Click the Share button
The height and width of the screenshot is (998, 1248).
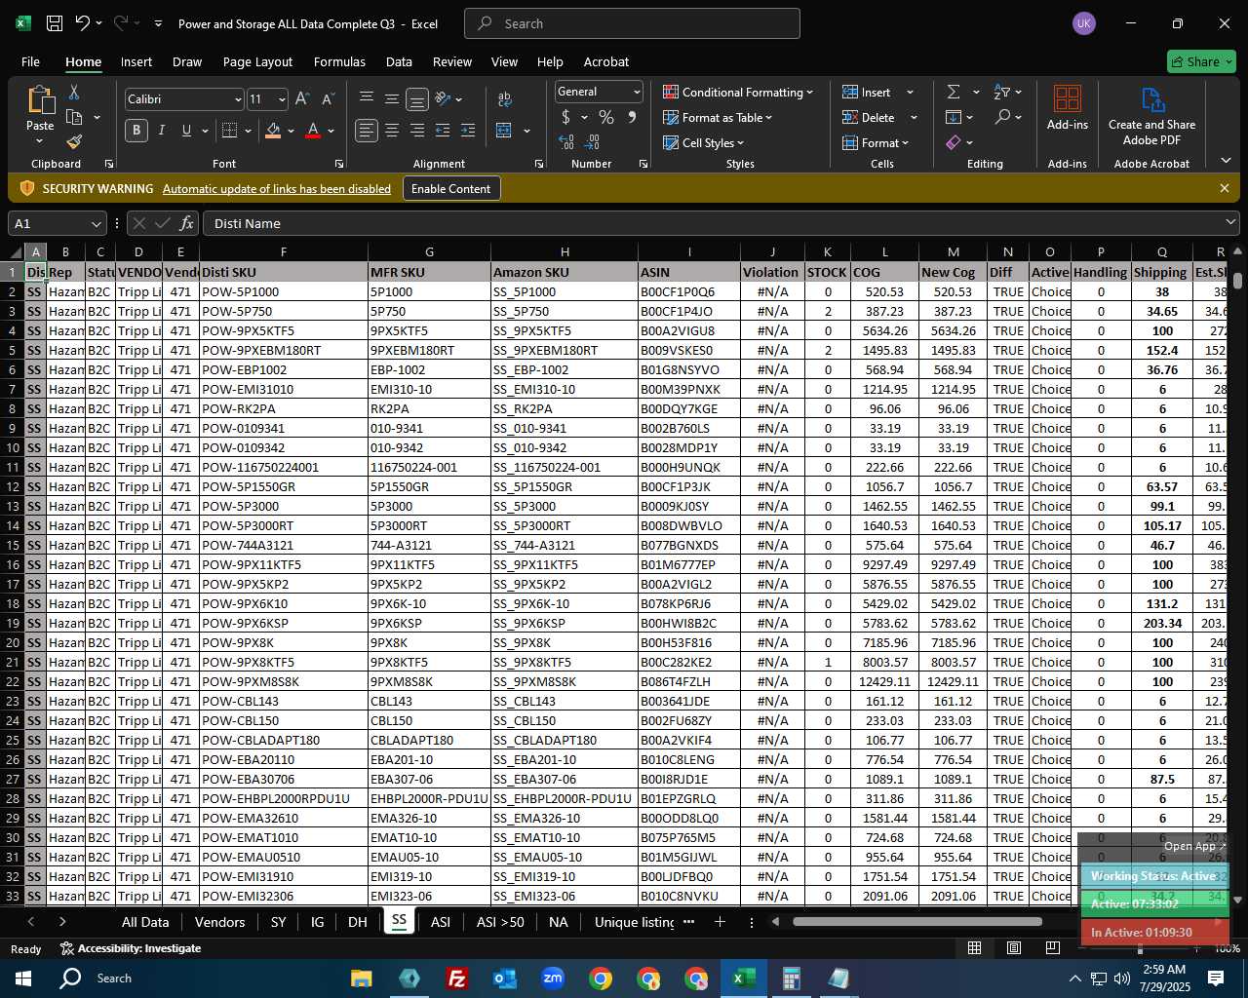pos(1202,61)
